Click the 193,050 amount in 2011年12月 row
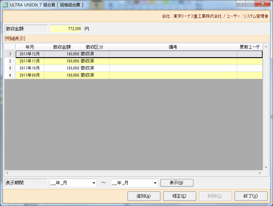Viewport: 273px width, 206px height. point(62,54)
